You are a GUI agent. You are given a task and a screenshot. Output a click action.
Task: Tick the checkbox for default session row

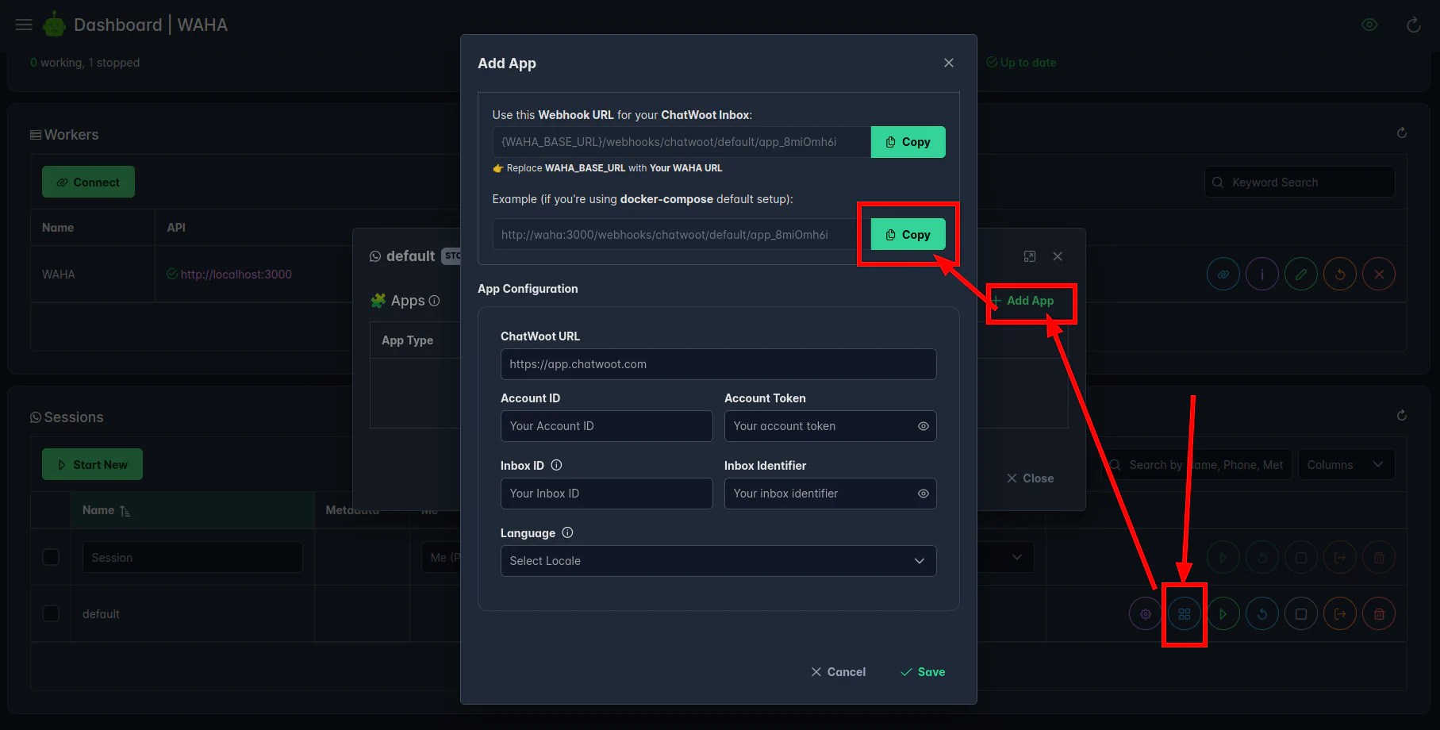[51, 613]
